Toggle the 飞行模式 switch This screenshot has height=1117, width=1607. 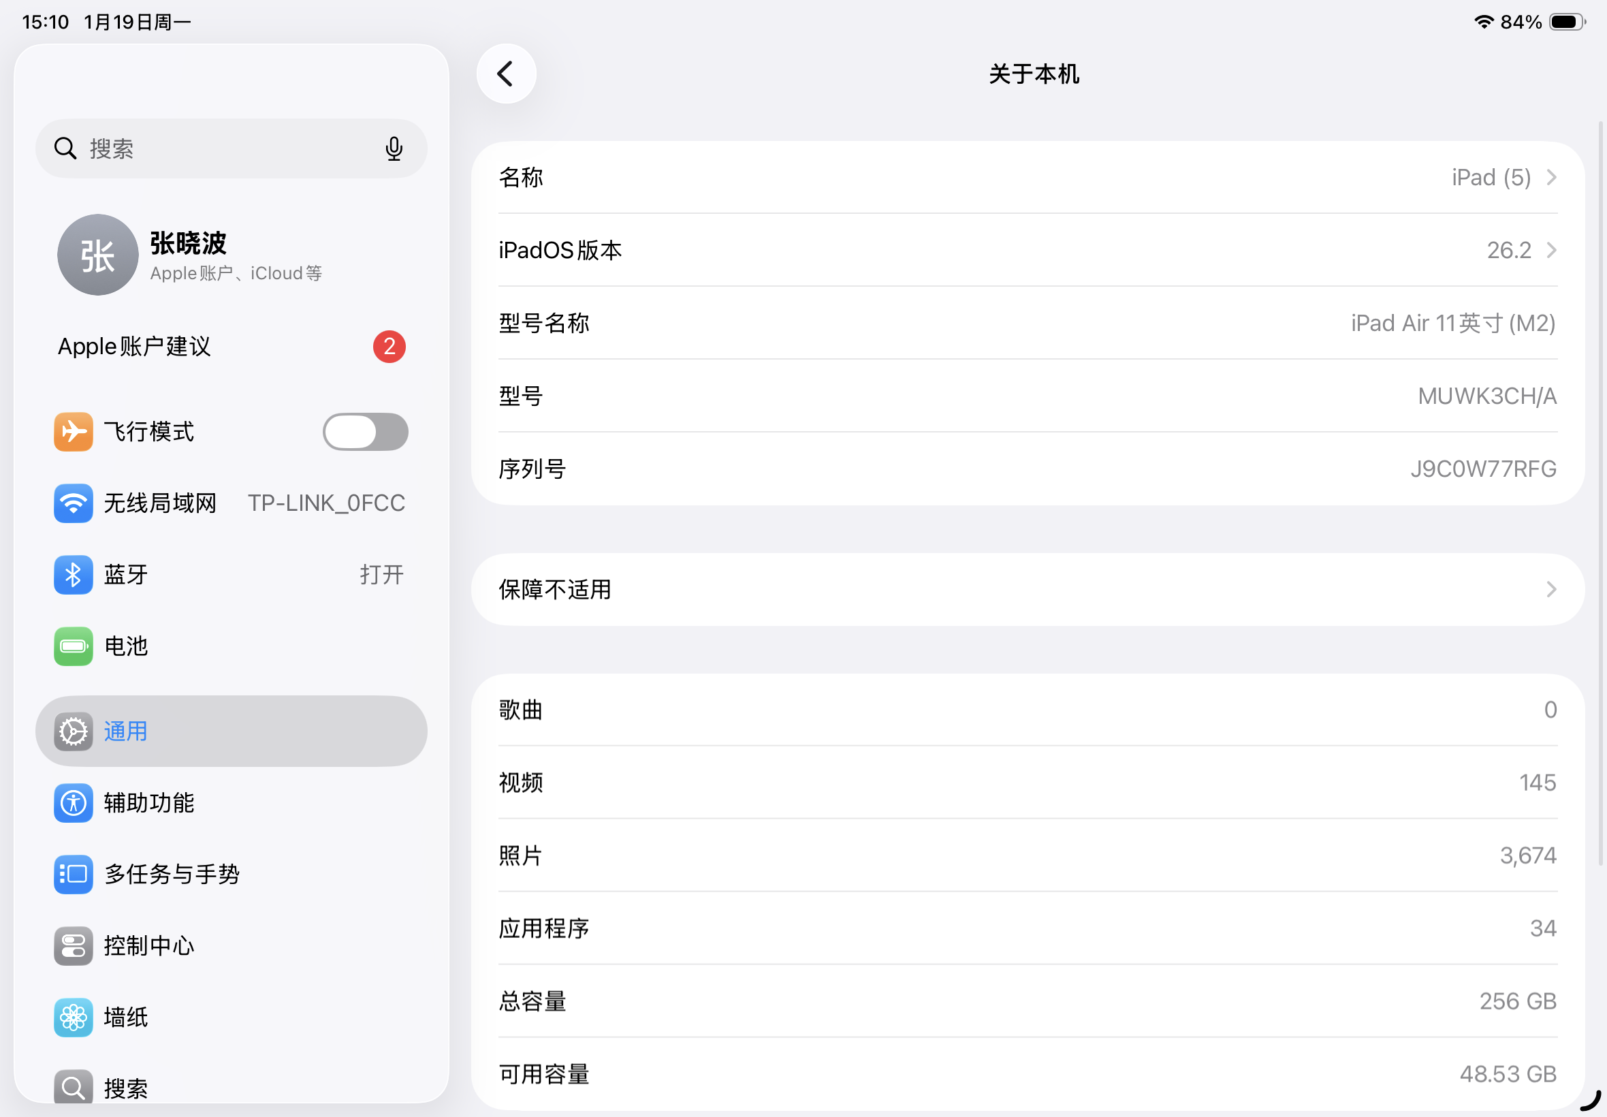[365, 432]
